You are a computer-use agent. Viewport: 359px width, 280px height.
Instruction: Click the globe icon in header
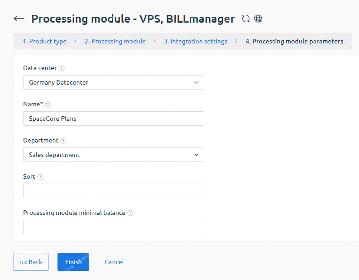coord(258,19)
